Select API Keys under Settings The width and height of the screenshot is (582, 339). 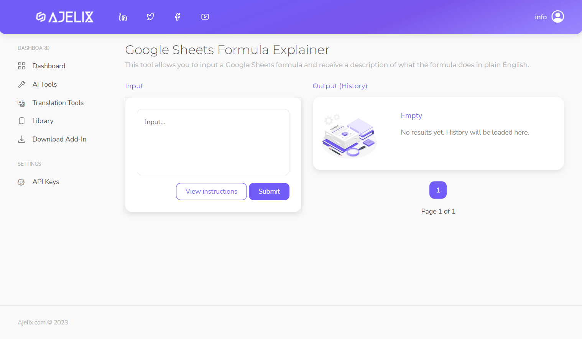coord(46,181)
